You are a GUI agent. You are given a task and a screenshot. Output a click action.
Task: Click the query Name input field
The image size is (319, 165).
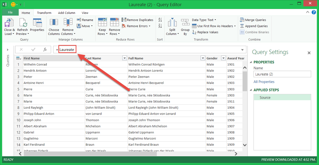pyautogui.click(x=282, y=74)
